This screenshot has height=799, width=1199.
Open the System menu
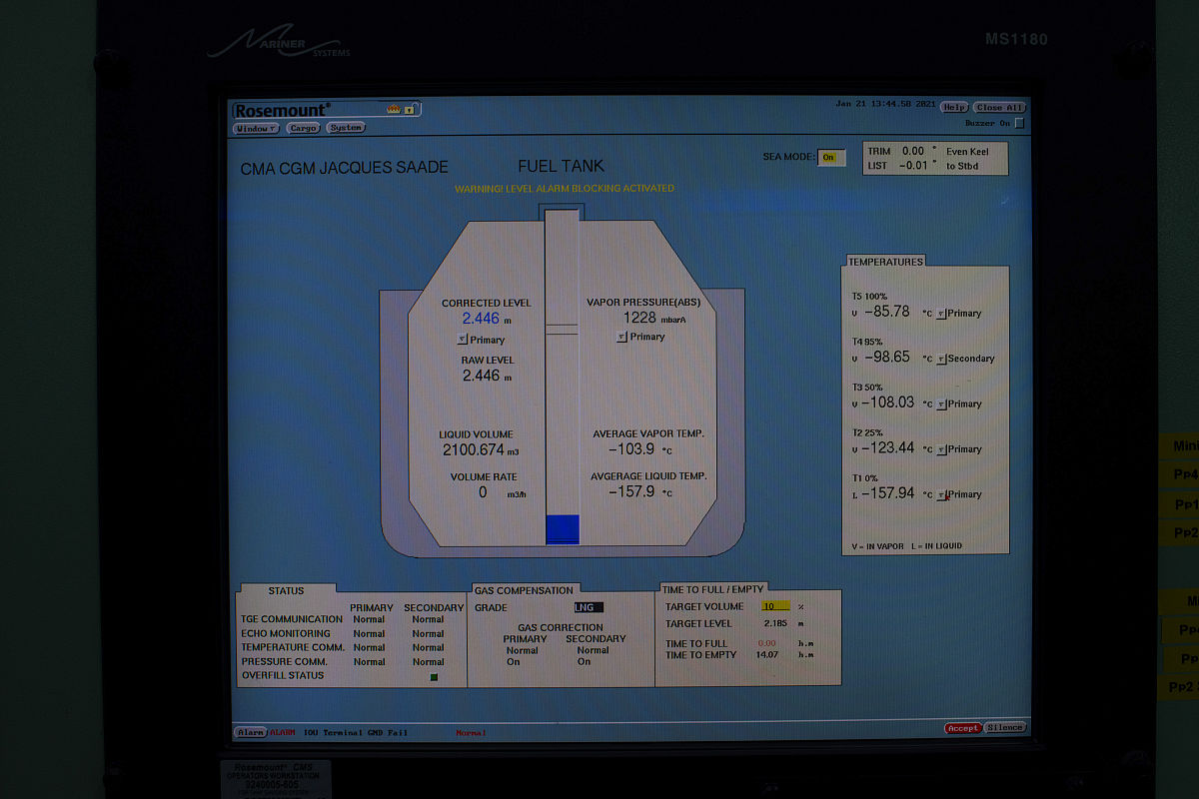346,129
